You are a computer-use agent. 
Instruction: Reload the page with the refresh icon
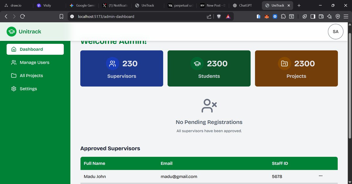coord(23,16)
